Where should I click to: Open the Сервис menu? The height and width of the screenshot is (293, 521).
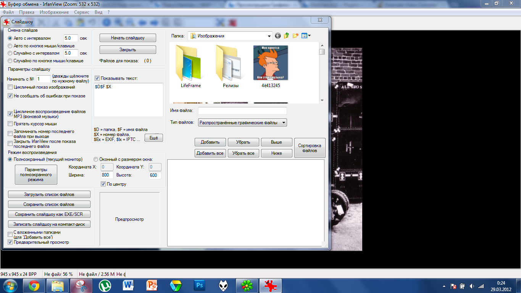[82, 12]
